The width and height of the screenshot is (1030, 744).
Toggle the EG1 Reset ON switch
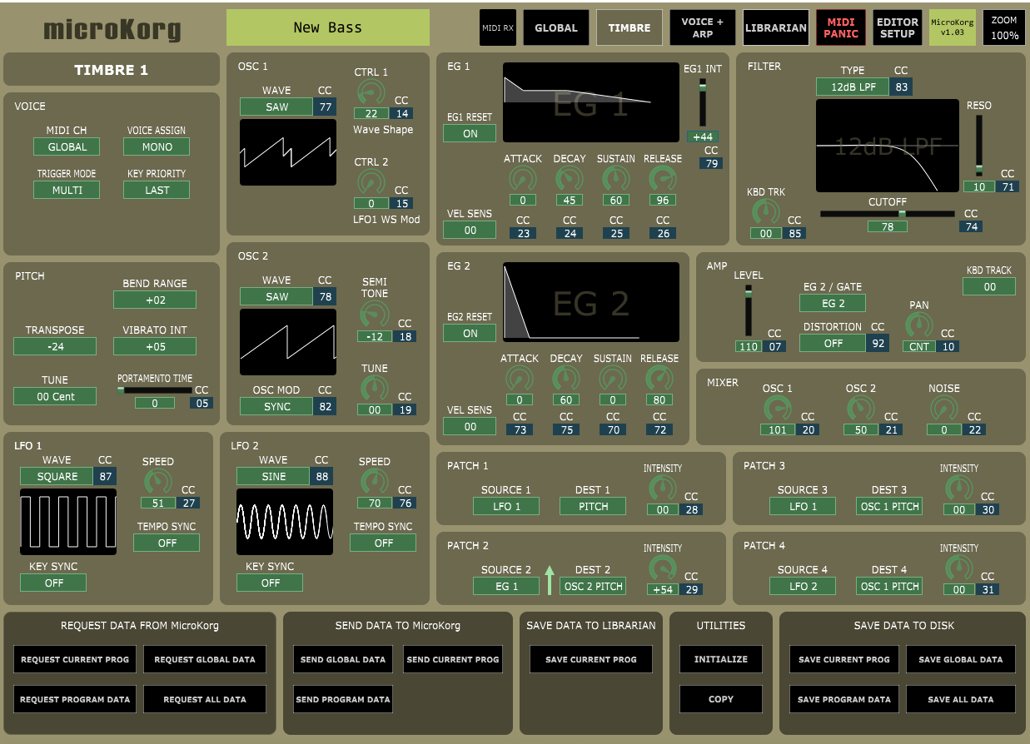pyautogui.click(x=470, y=133)
